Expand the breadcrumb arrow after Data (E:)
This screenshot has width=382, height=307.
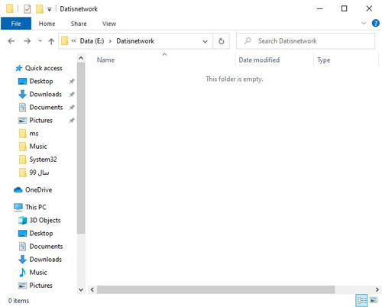coord(110,41)
